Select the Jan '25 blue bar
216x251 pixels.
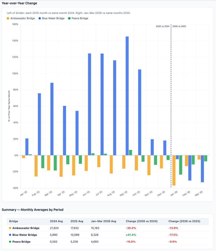(27, 147)
